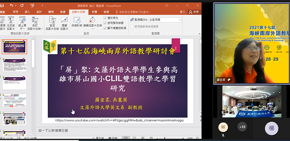Image resolution: width=290 pixels, height=141 pixels.
Task: Click the 文藻 logo on the slide
Action: (50, 46)
